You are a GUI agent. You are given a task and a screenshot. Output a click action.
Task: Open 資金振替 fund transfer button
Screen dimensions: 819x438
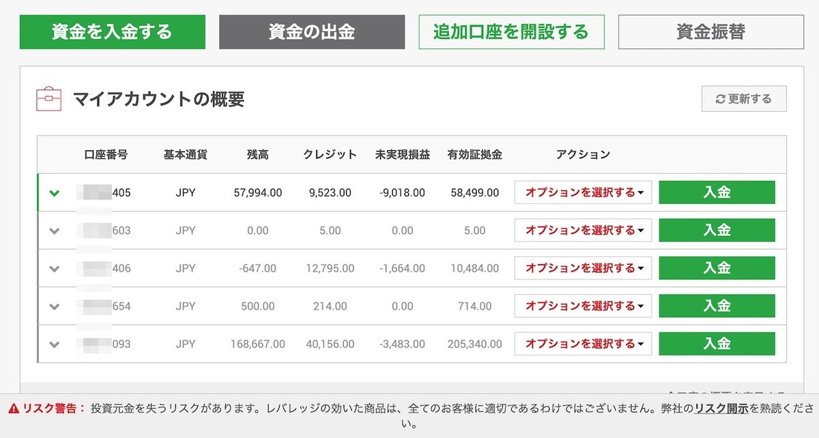[x=711, y=32]
